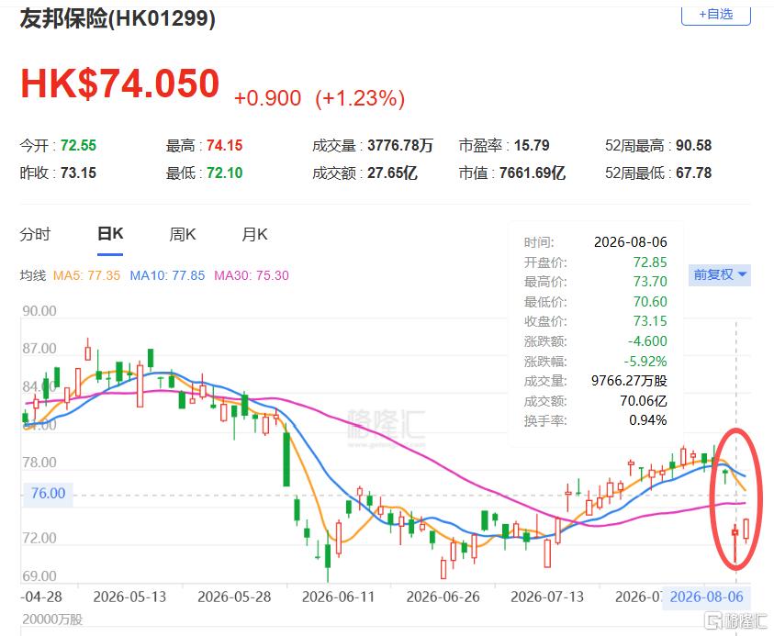
Task: Click the 20000万股 volume axis label
Action: click(x=52, y=619)
